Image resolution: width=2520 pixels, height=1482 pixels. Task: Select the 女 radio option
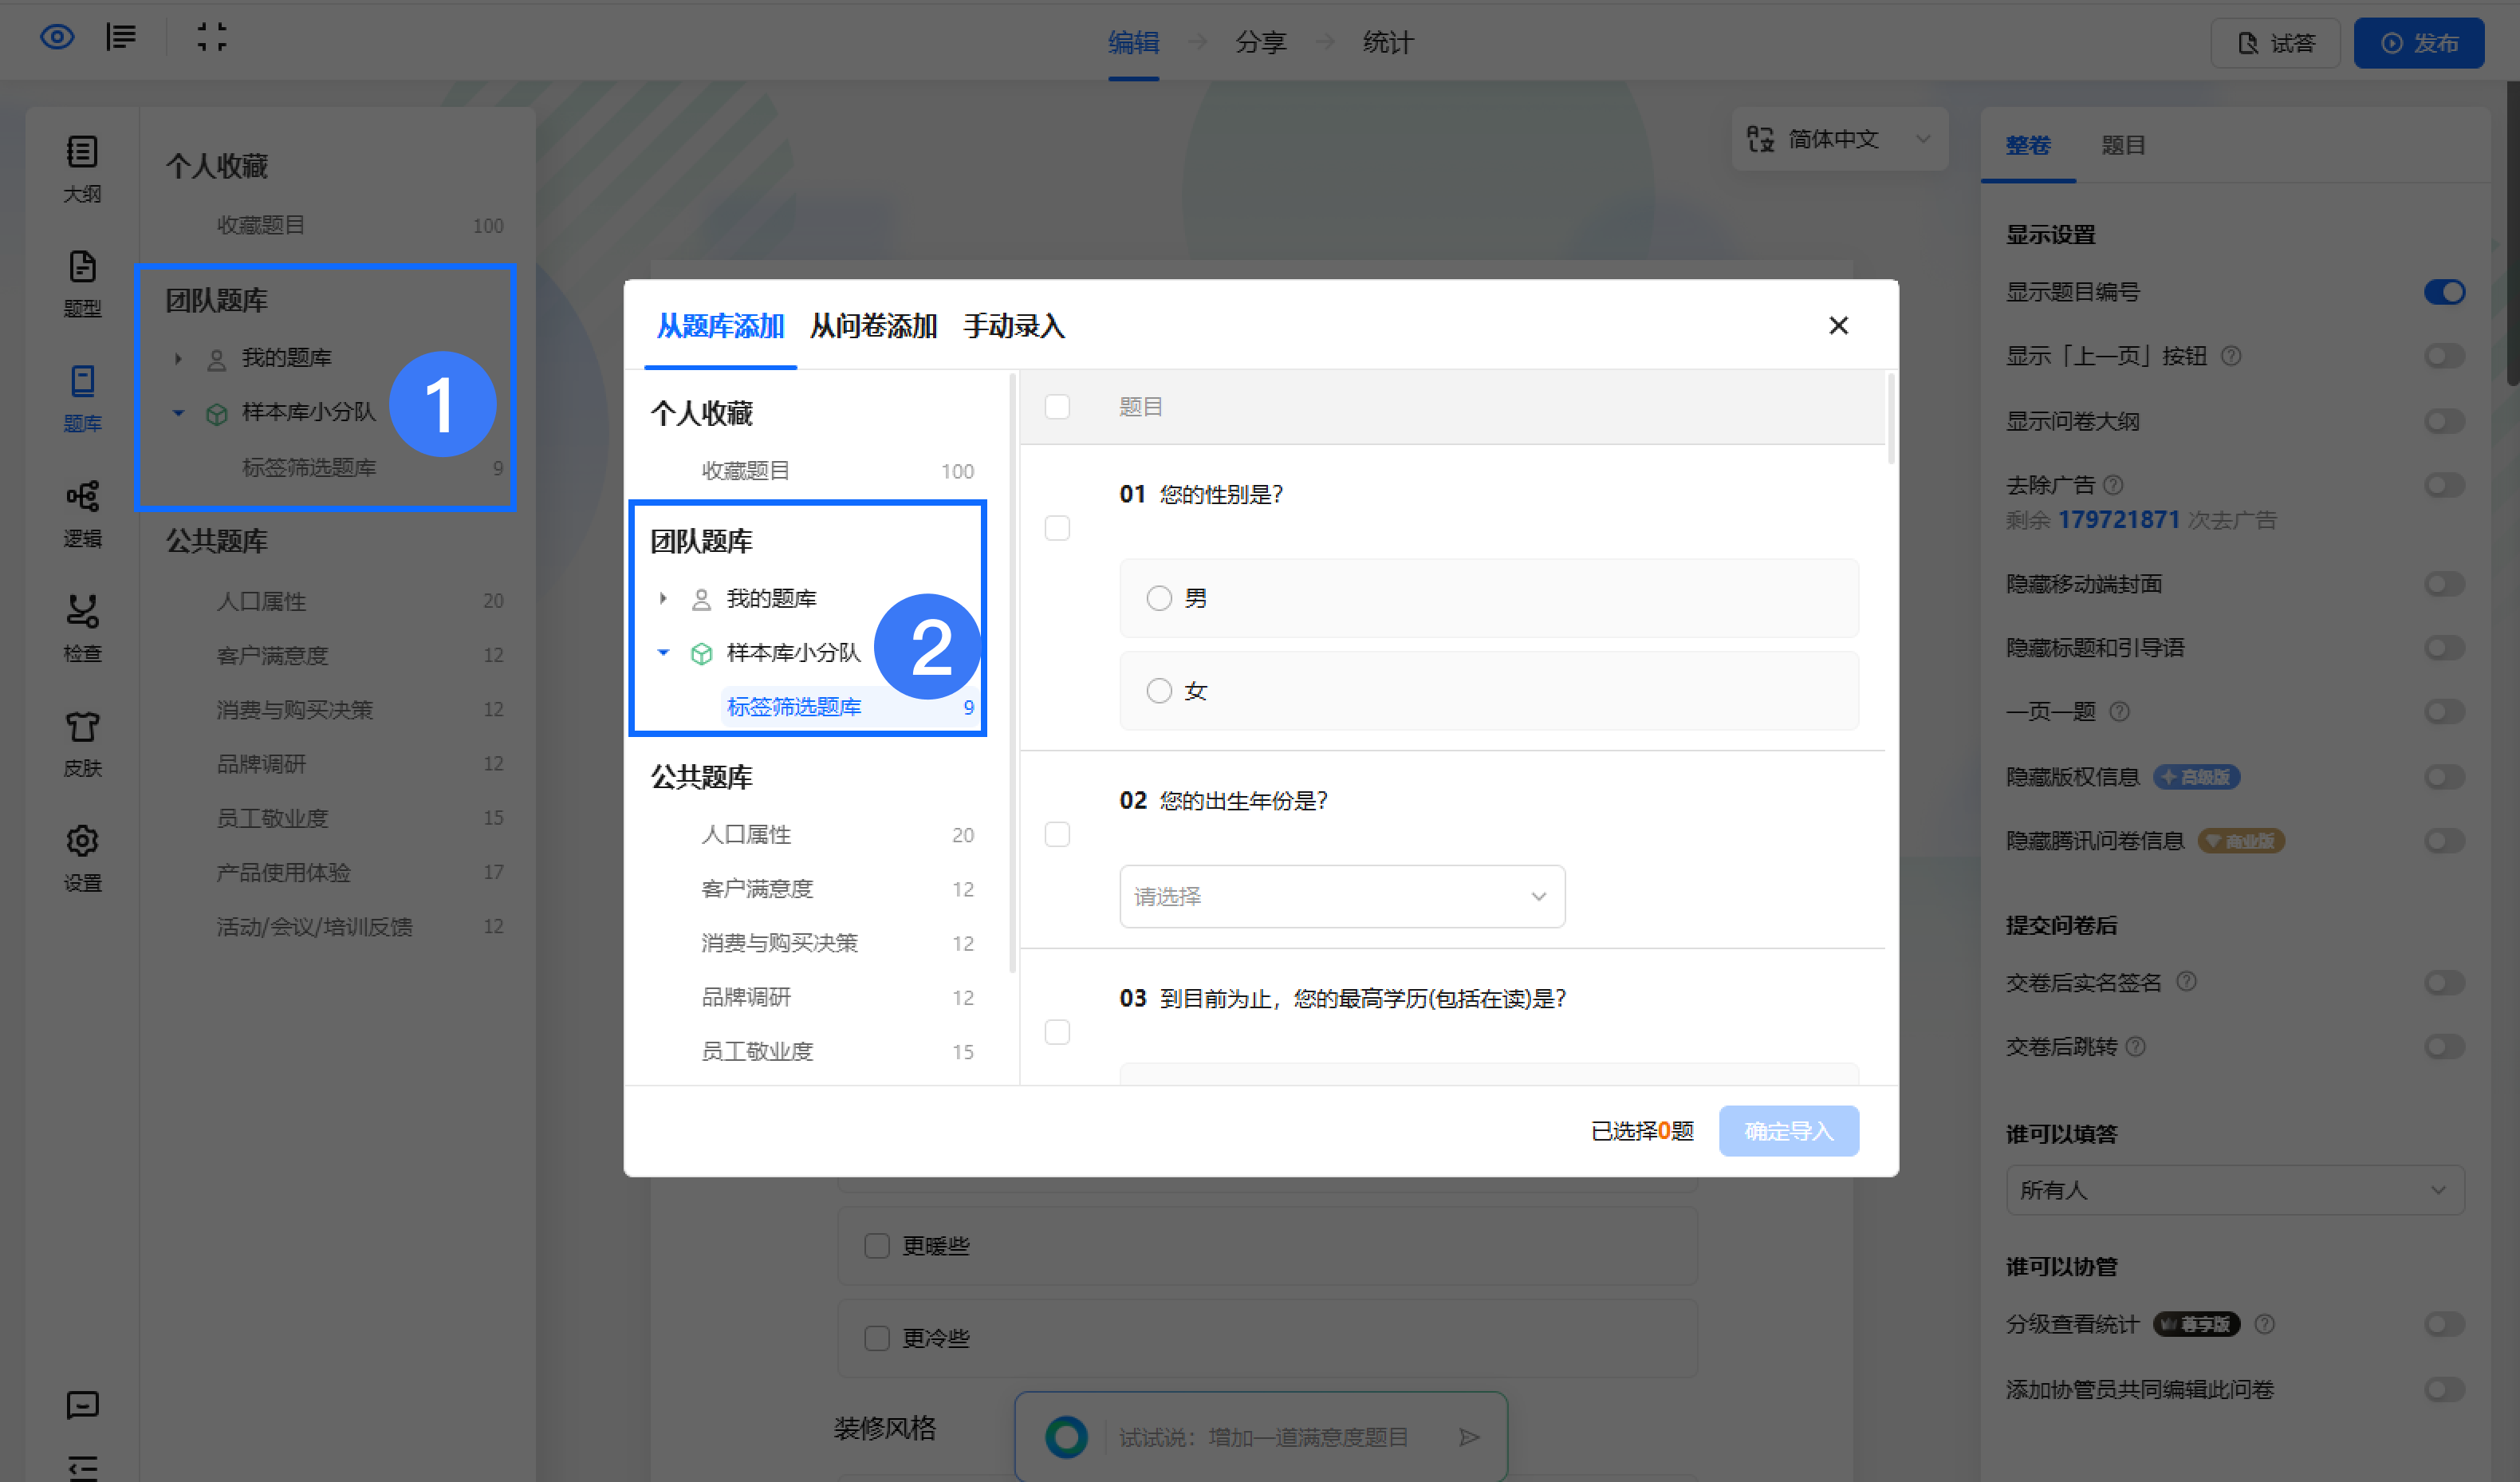[1159, 691]
